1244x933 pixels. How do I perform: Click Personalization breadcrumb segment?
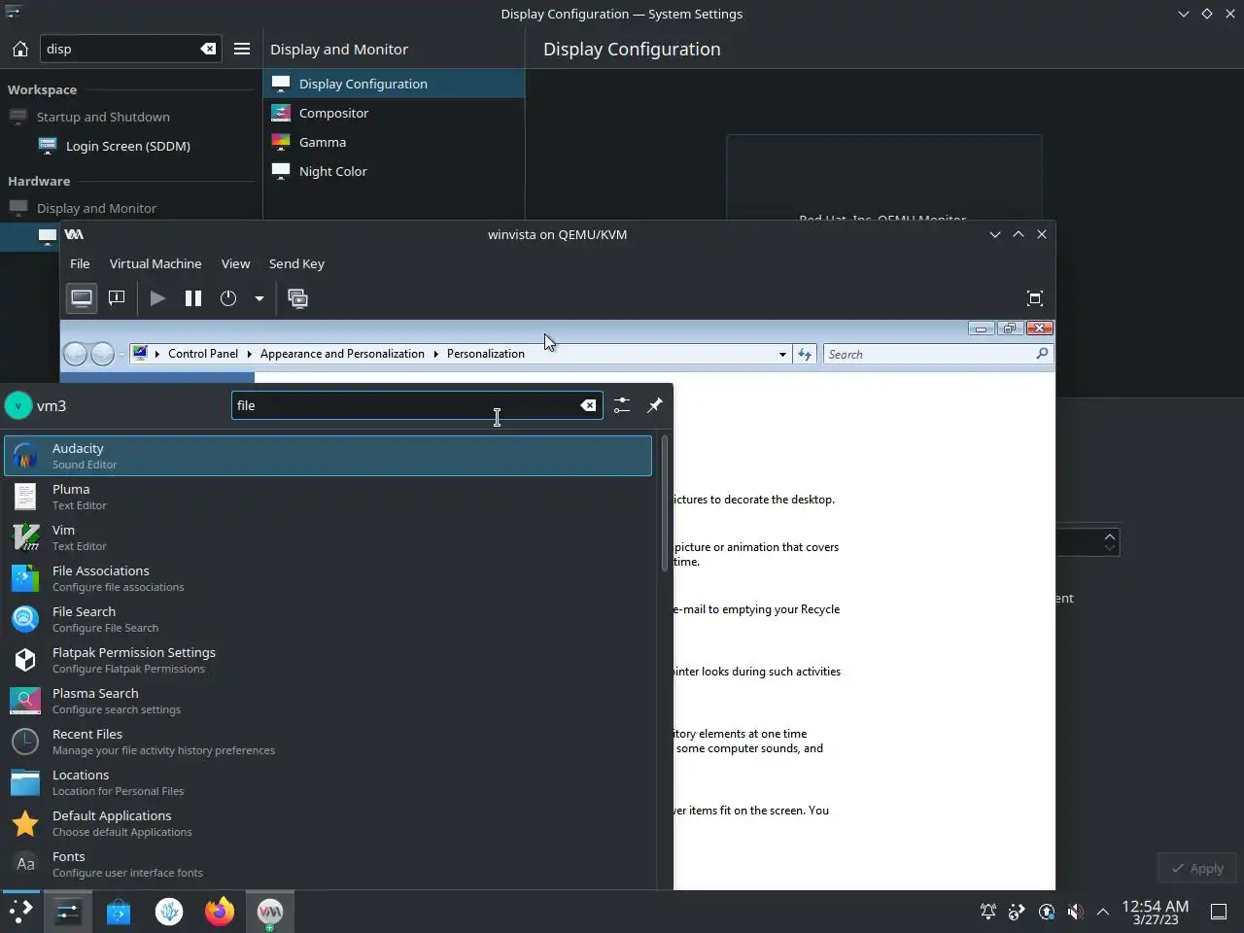[x=486, y=354]
